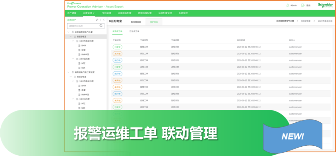Click the Admin user profile icon

point(288,5)
